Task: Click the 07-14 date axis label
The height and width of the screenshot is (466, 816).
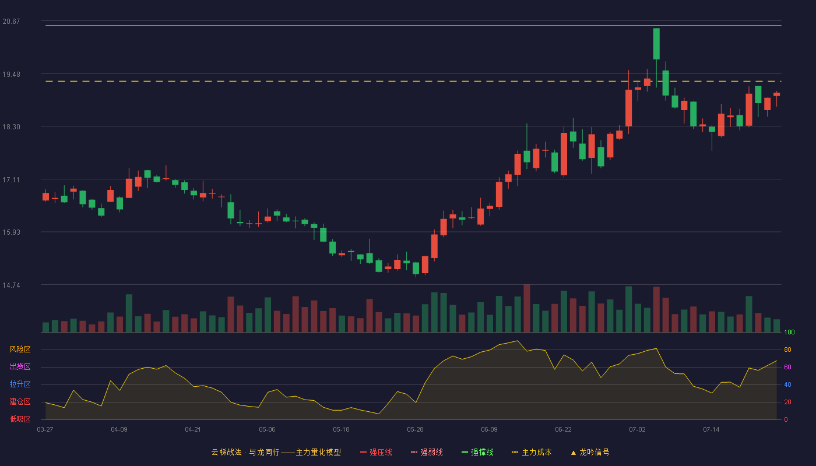Action: tap(711, 429)
